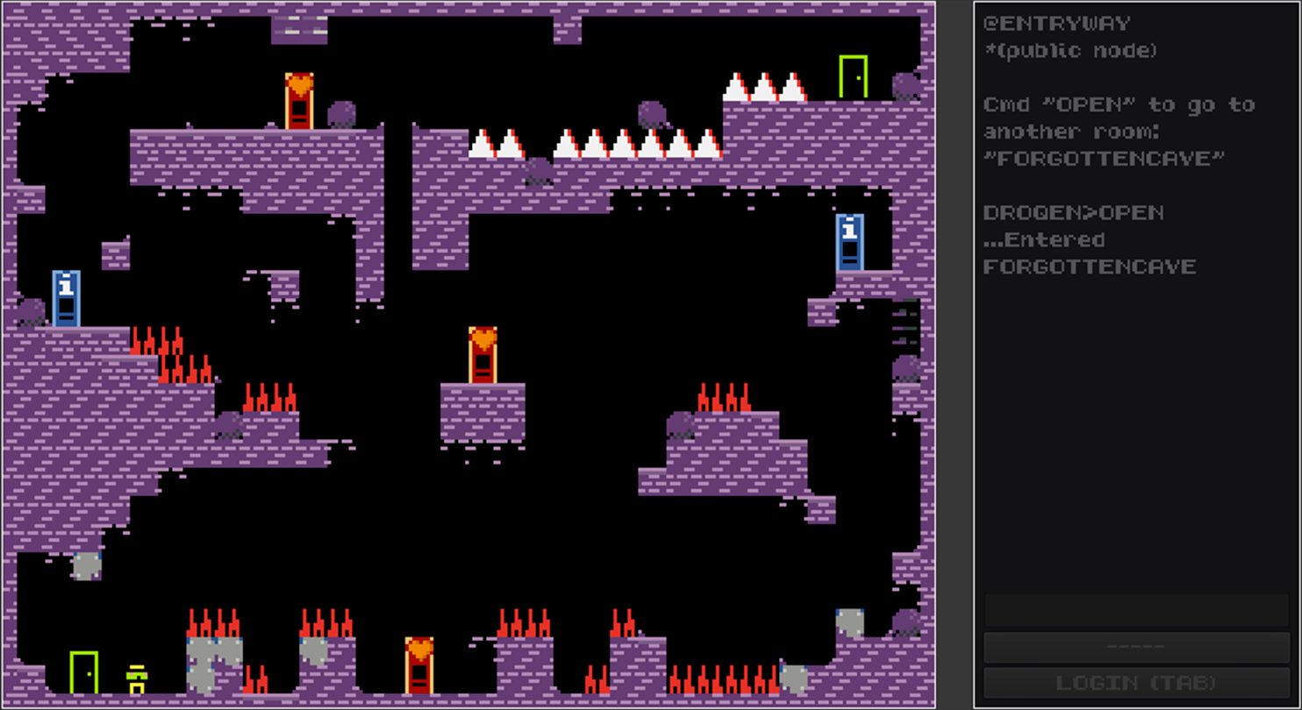This screenshot has height=710, width=1302.
Task: Click the green exit door at top right
Action: pyautogui.click(x=853, y=77)
